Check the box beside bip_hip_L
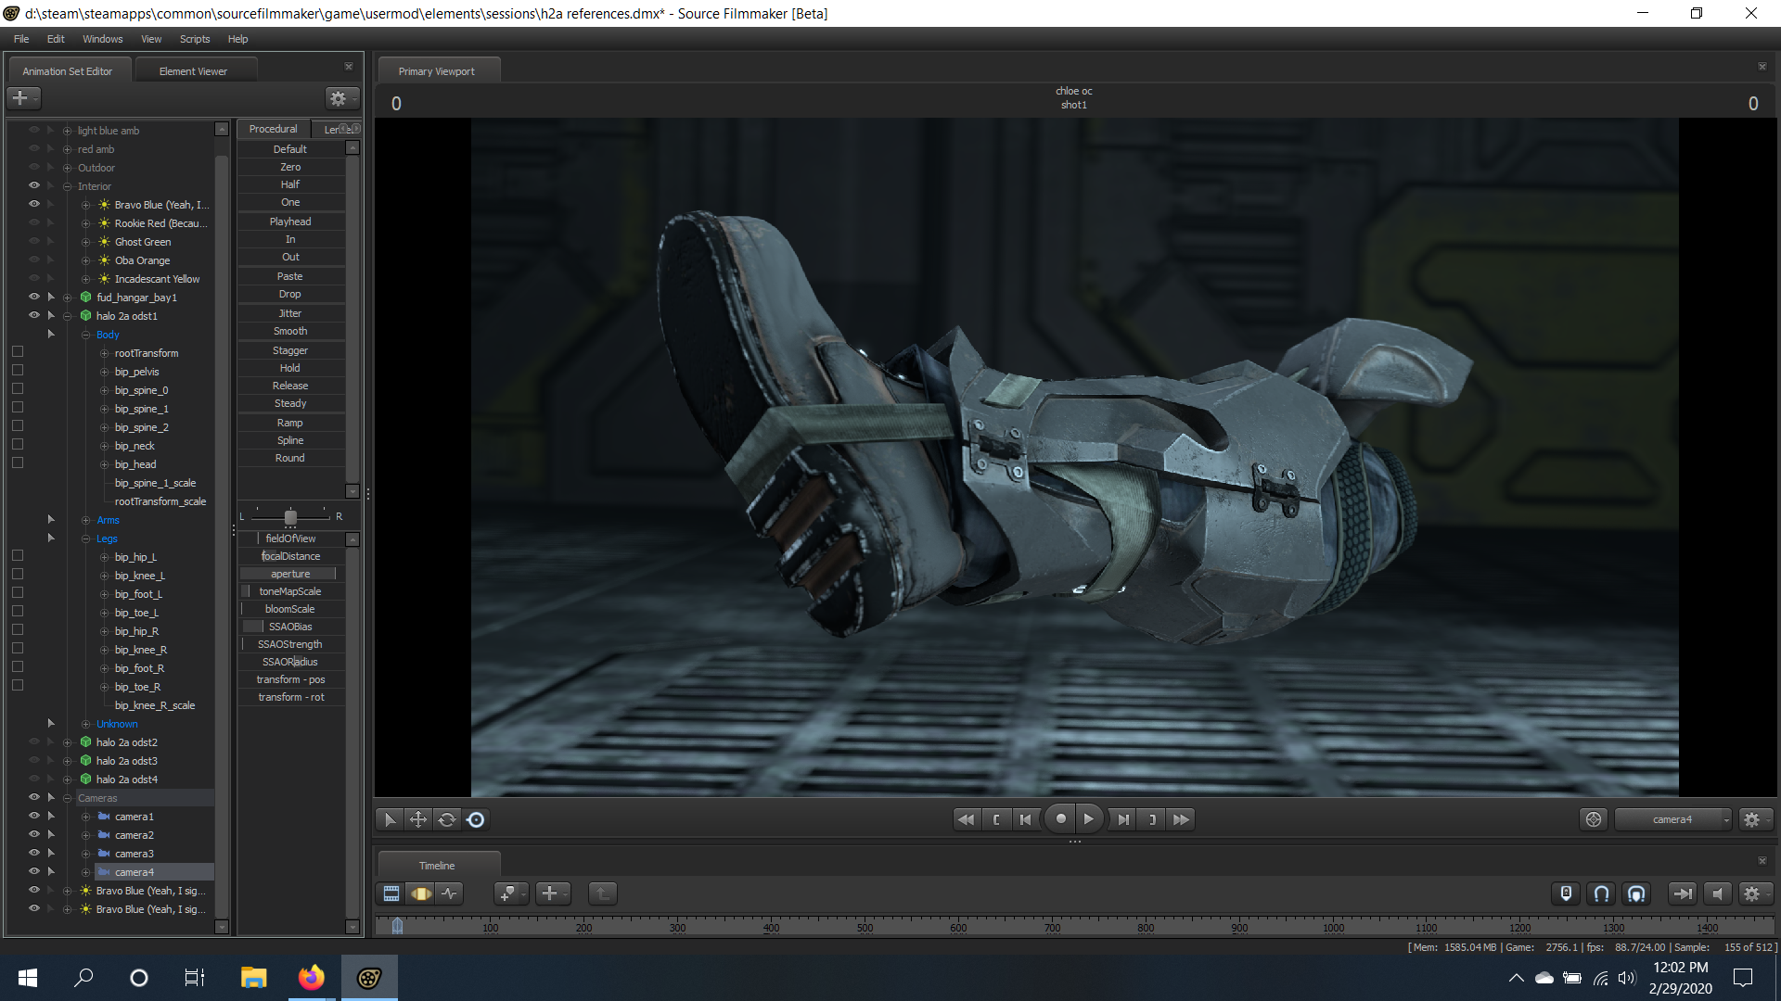The image size is (1781, 1001). pyautogui.click(x=18, y=556)
